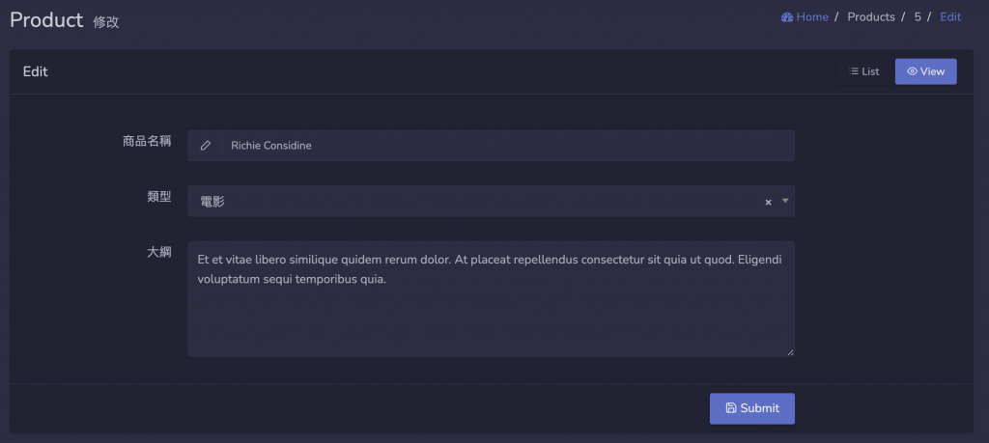Click the Product page heading
The height and width of the screenshot is (443, 989).
click(x=46, y=19)
